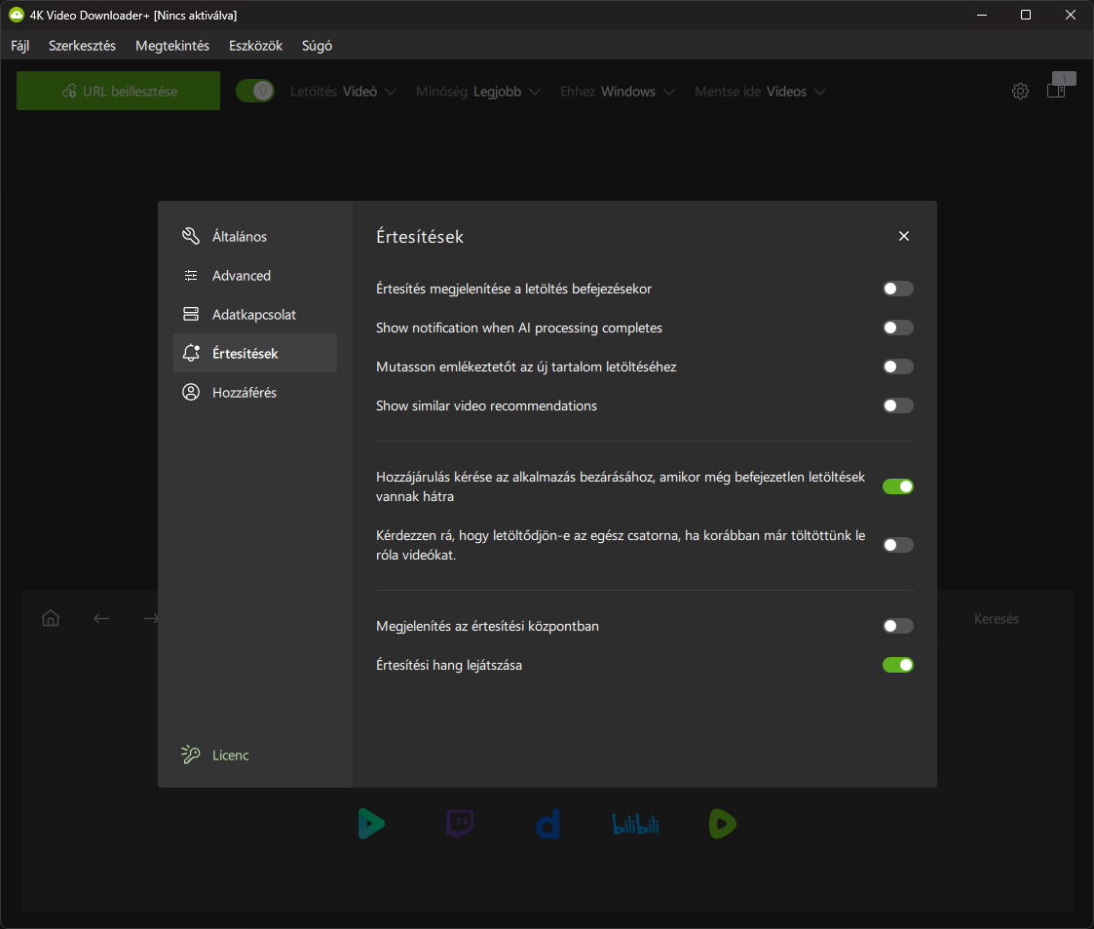This screenshot has height=929, width=1094.
Task: Open the Fájl menu
Action: [20, 46]
